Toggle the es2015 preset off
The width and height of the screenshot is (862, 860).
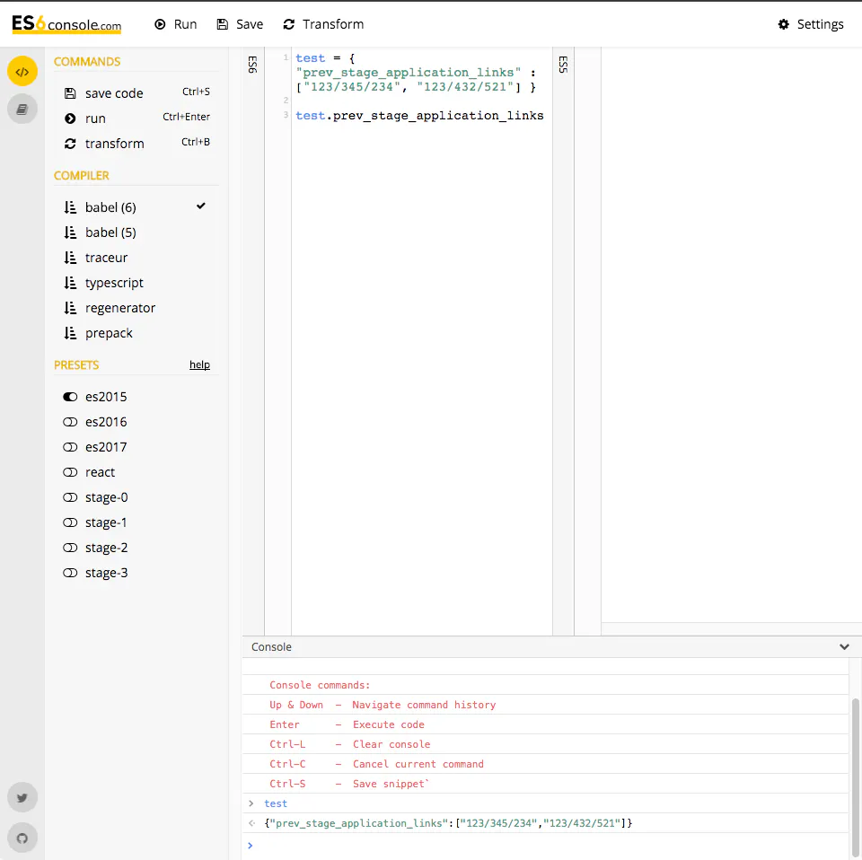70,397
